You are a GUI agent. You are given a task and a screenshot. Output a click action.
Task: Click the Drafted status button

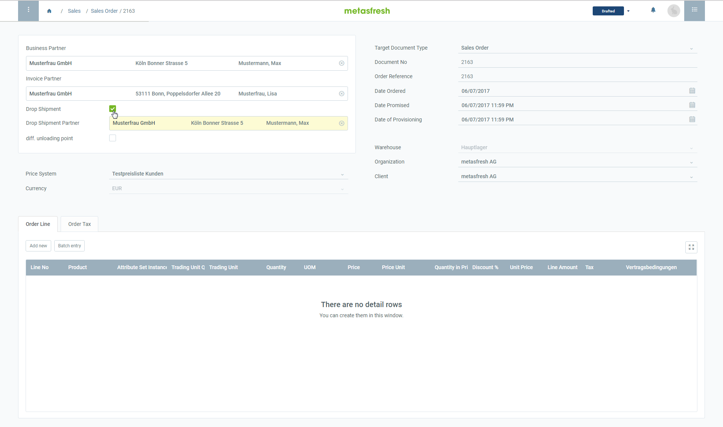click(x=607, y=11)
